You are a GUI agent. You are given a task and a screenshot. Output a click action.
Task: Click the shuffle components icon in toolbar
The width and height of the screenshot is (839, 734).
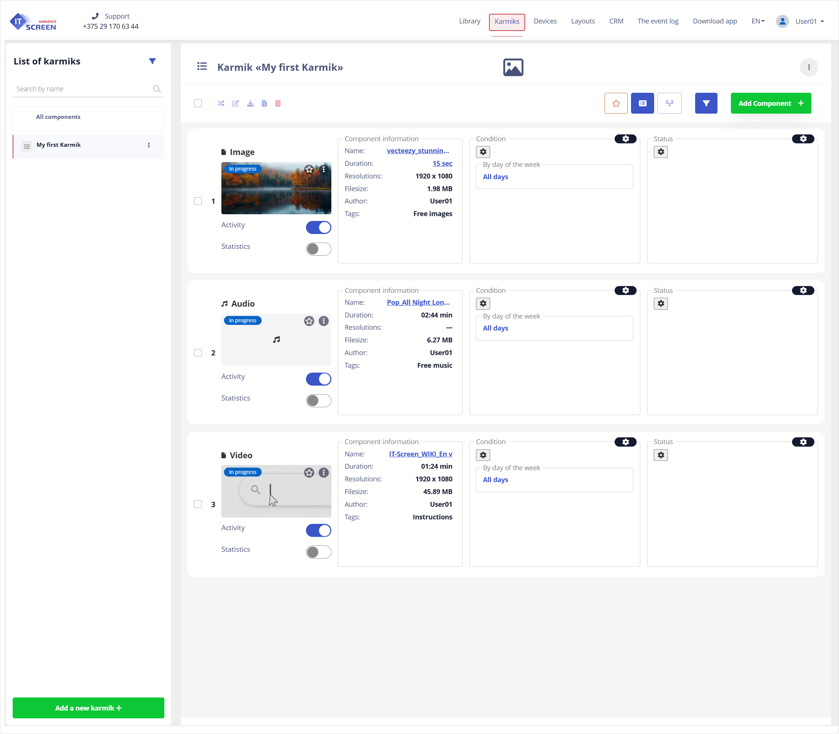(x=221, y=103)
